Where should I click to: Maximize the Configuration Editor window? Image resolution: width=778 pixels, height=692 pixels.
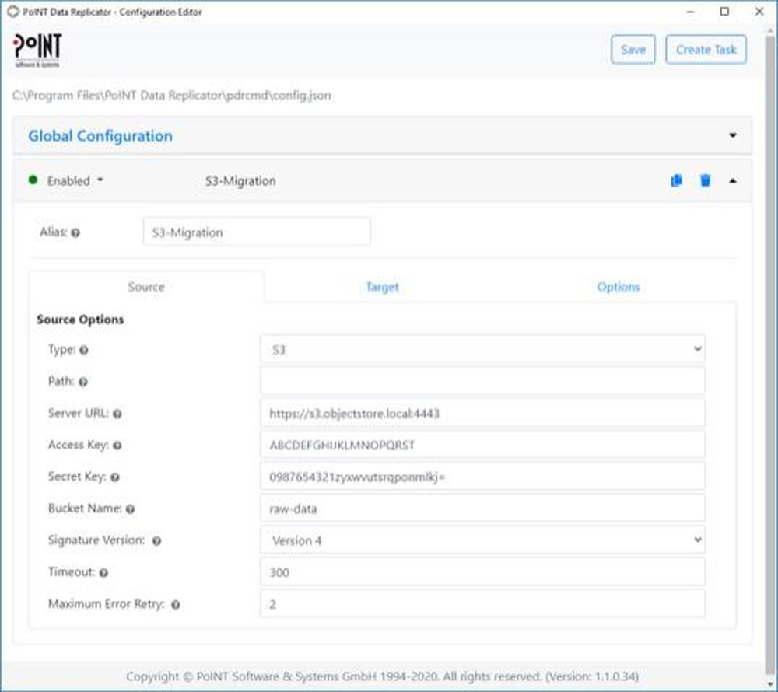coord(724,12)
